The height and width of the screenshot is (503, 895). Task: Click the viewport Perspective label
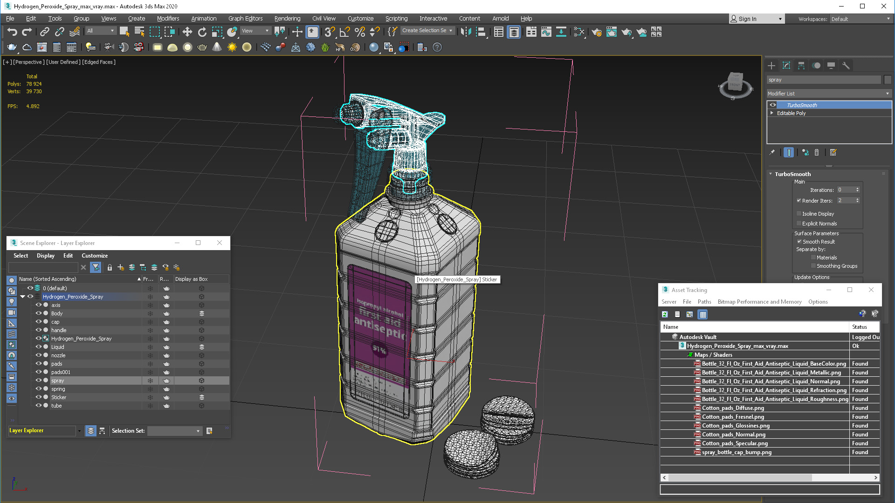(29, 62)
